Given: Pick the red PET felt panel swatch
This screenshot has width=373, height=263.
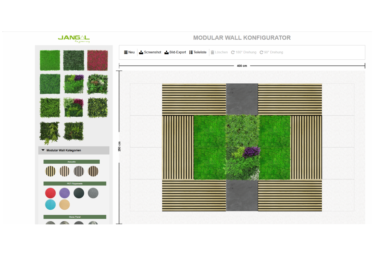Looking at the screenshot, I should pos(50,193).
